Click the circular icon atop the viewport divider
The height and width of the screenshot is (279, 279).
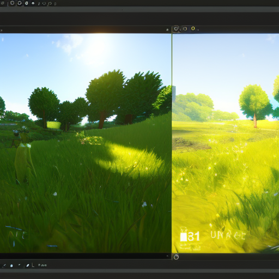click(x=176, y=28)
